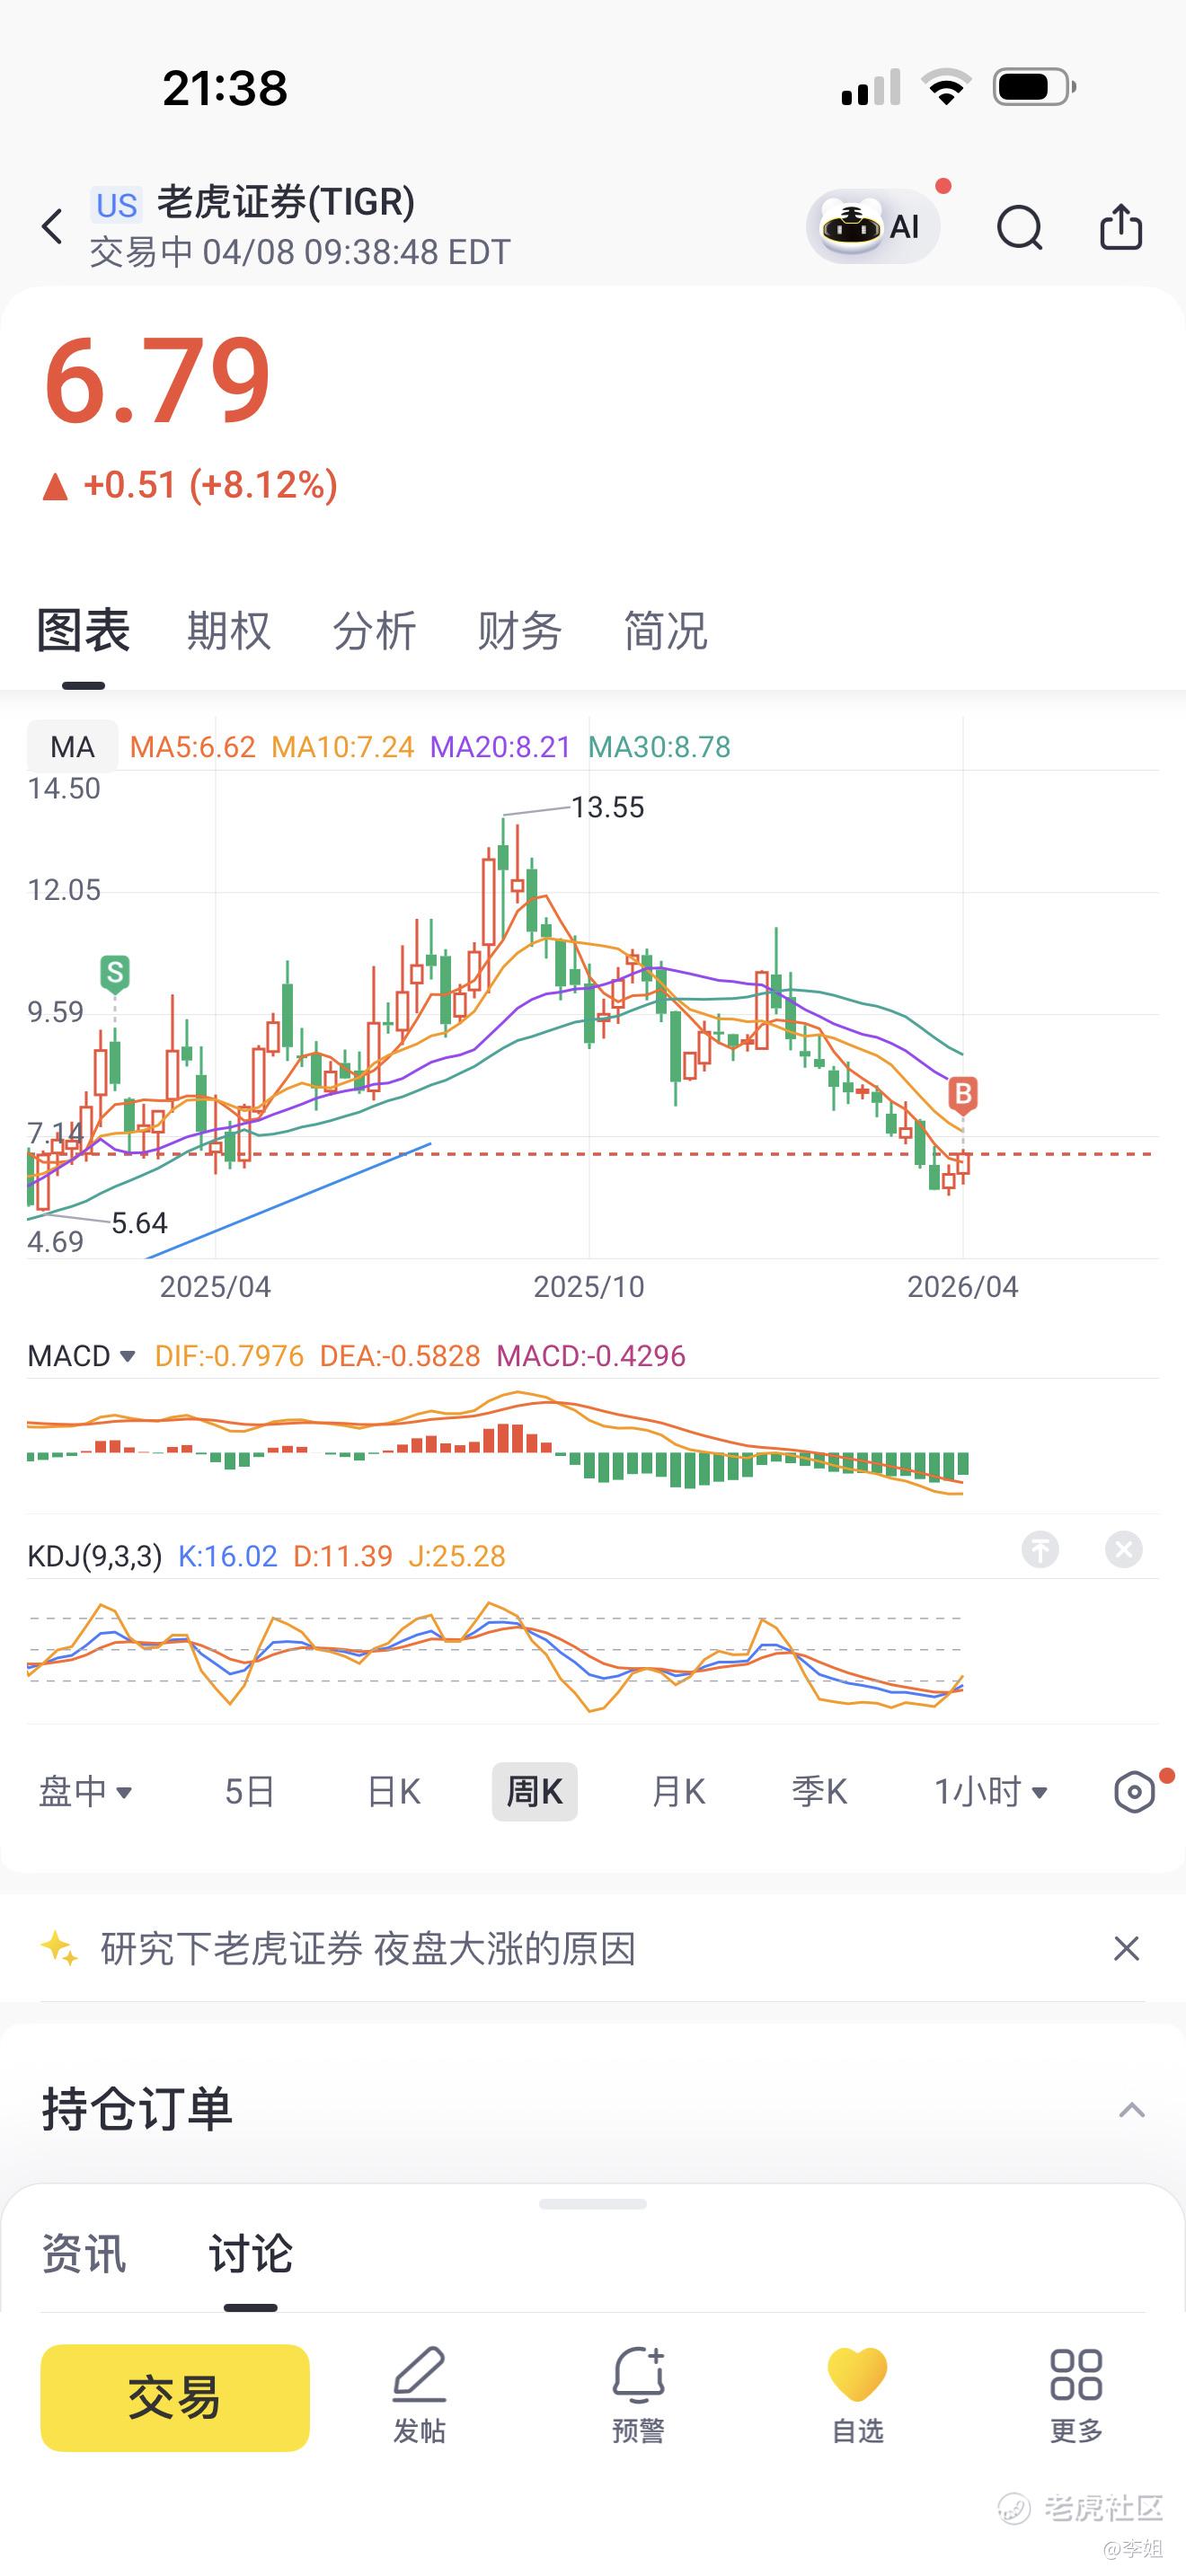
Task: Tap the 21:38 status bar clock
Action: point(225,88)
